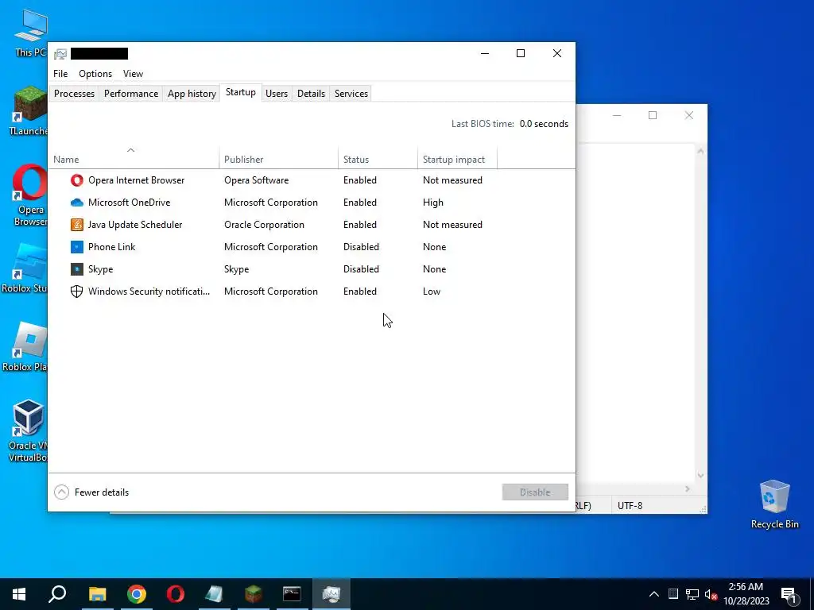Click Notepad window's vertical scroll down arrow
The image size is (814, 610).
700,475
